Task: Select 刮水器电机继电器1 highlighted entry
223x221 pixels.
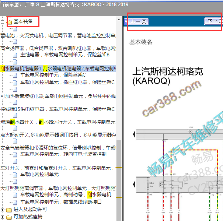Action: (x=58, y=69)
